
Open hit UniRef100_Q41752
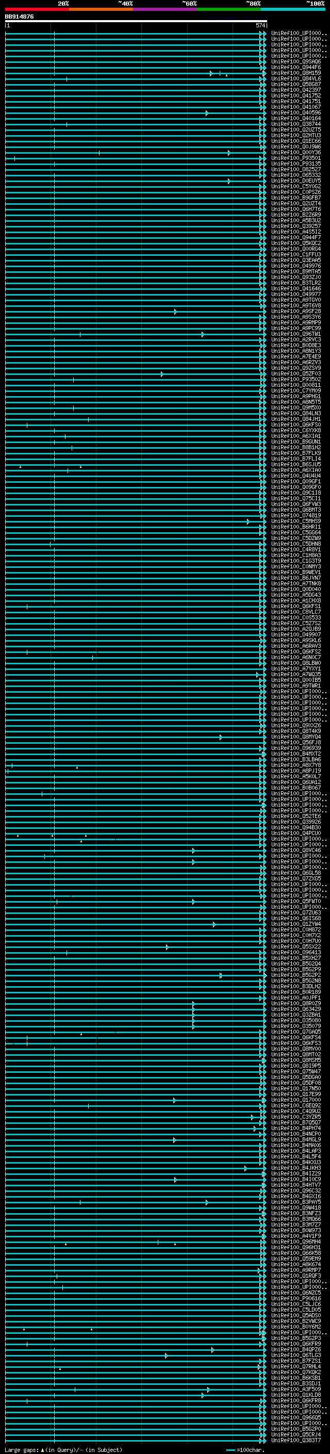(x=296, y=96)
